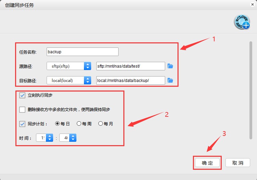
Task: Click the RCLONE add task icon
Action: 242,22
